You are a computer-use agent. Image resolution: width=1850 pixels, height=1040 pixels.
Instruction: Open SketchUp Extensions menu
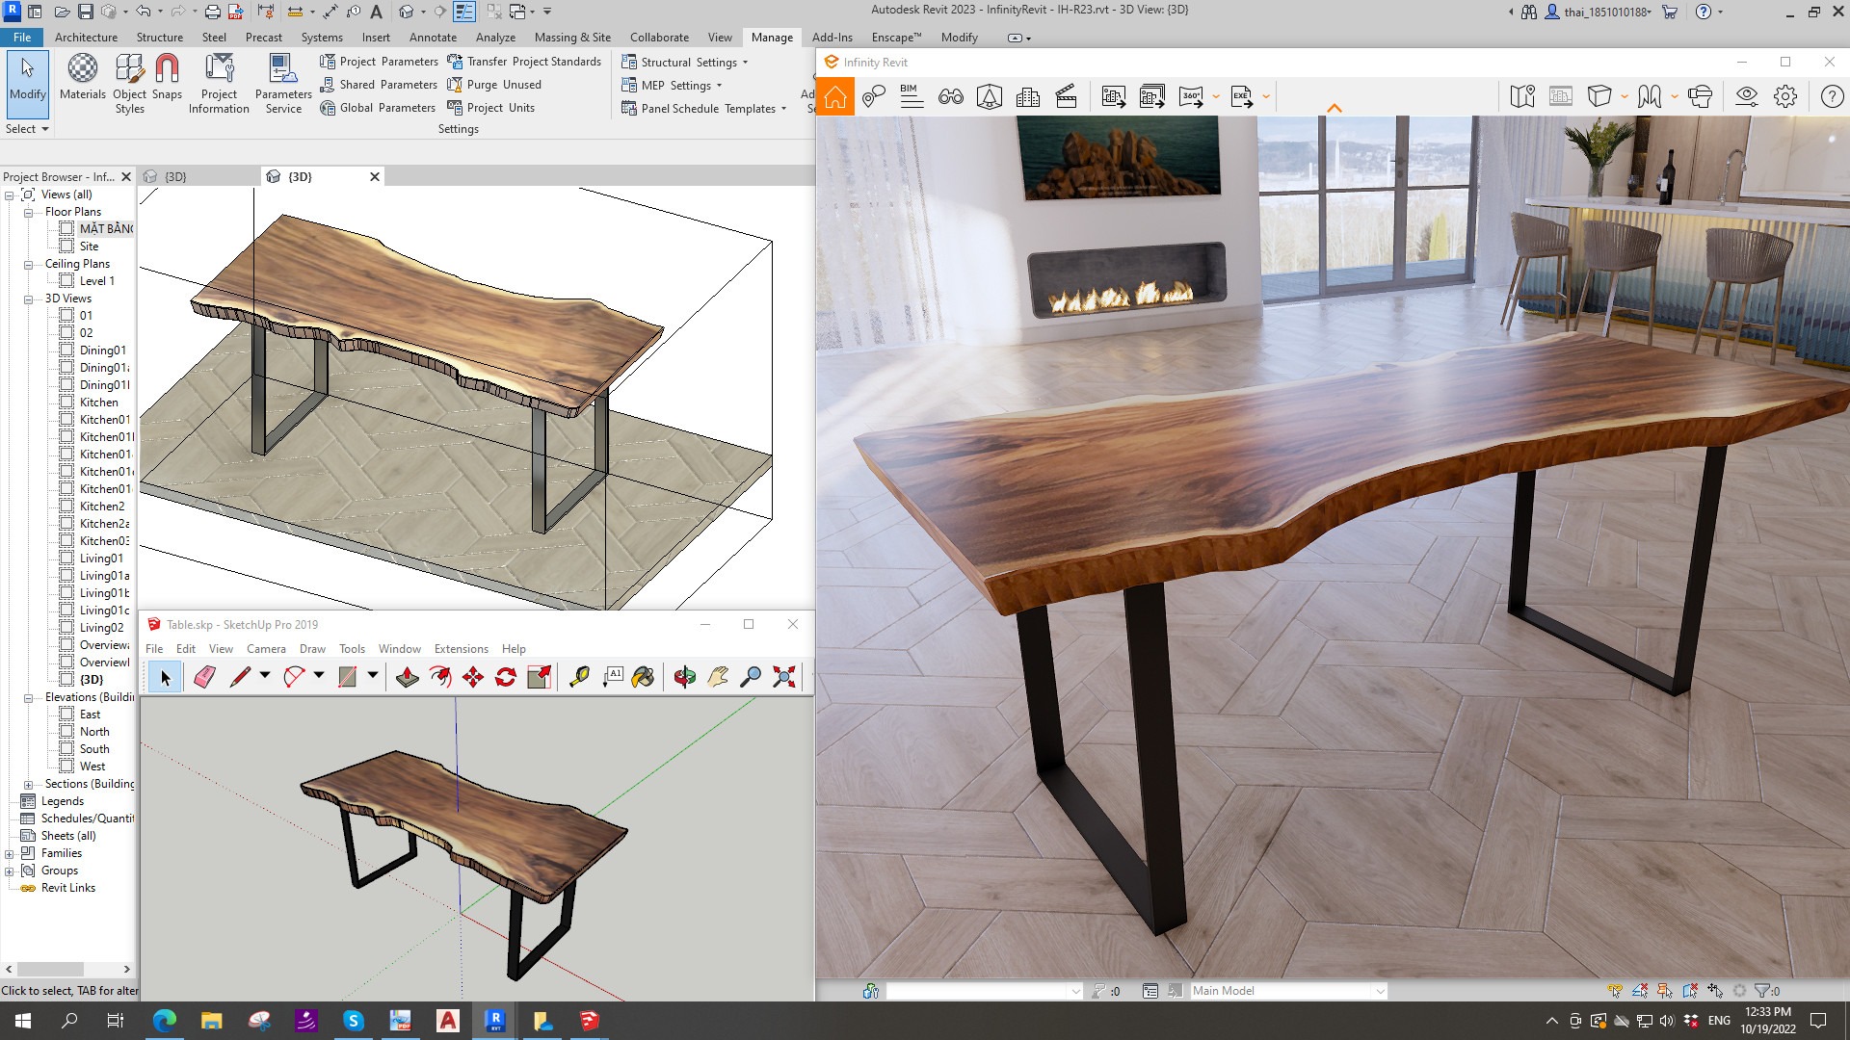click(461, 649)
